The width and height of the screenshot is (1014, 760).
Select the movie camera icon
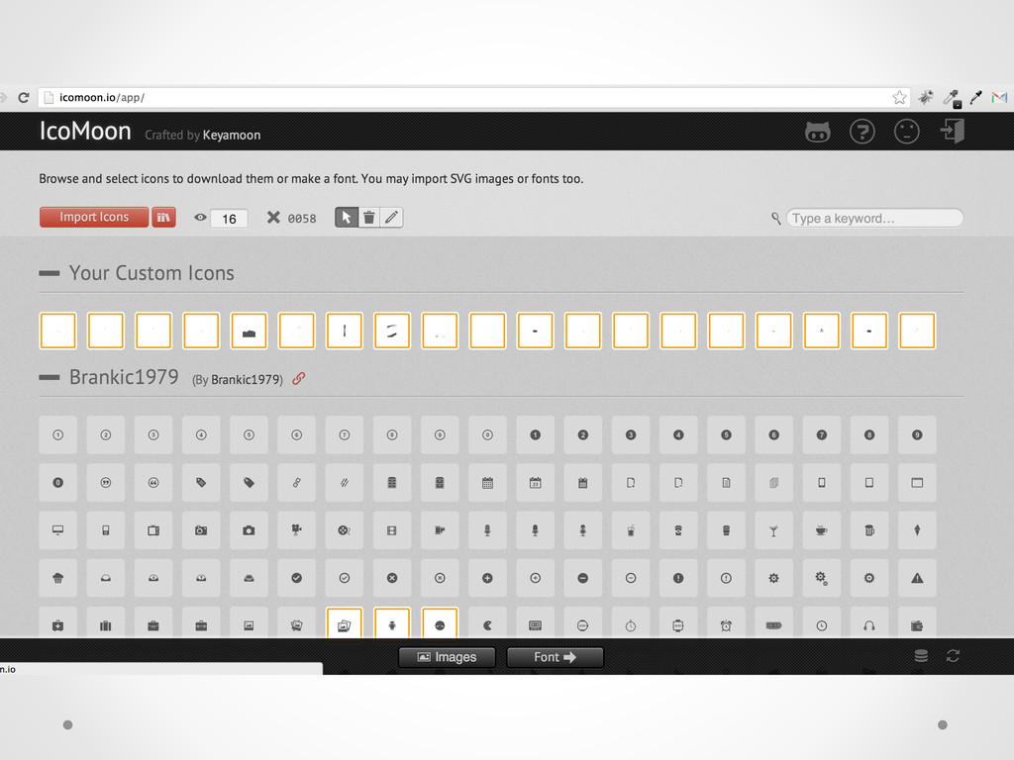(296, 530)
